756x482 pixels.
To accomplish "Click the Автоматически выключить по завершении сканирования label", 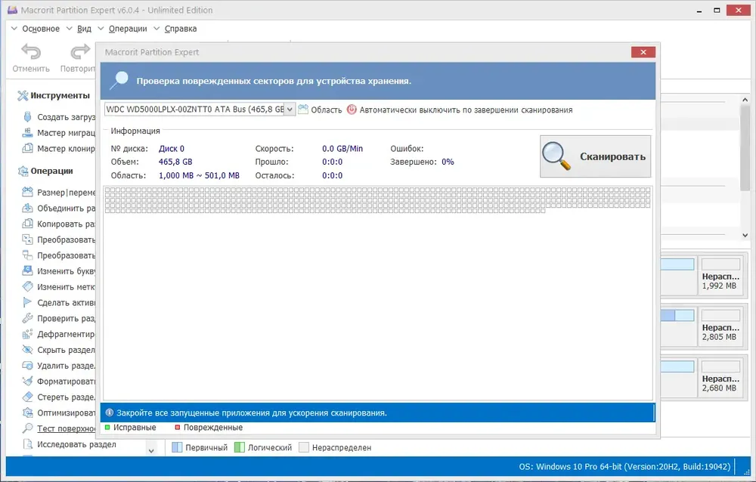I will pyautogui.click(x=466, y=110).
